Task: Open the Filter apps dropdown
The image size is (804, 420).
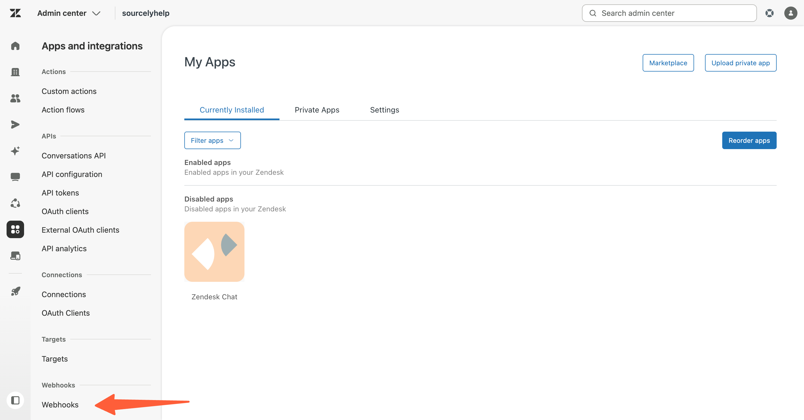Action: [212, 141]
